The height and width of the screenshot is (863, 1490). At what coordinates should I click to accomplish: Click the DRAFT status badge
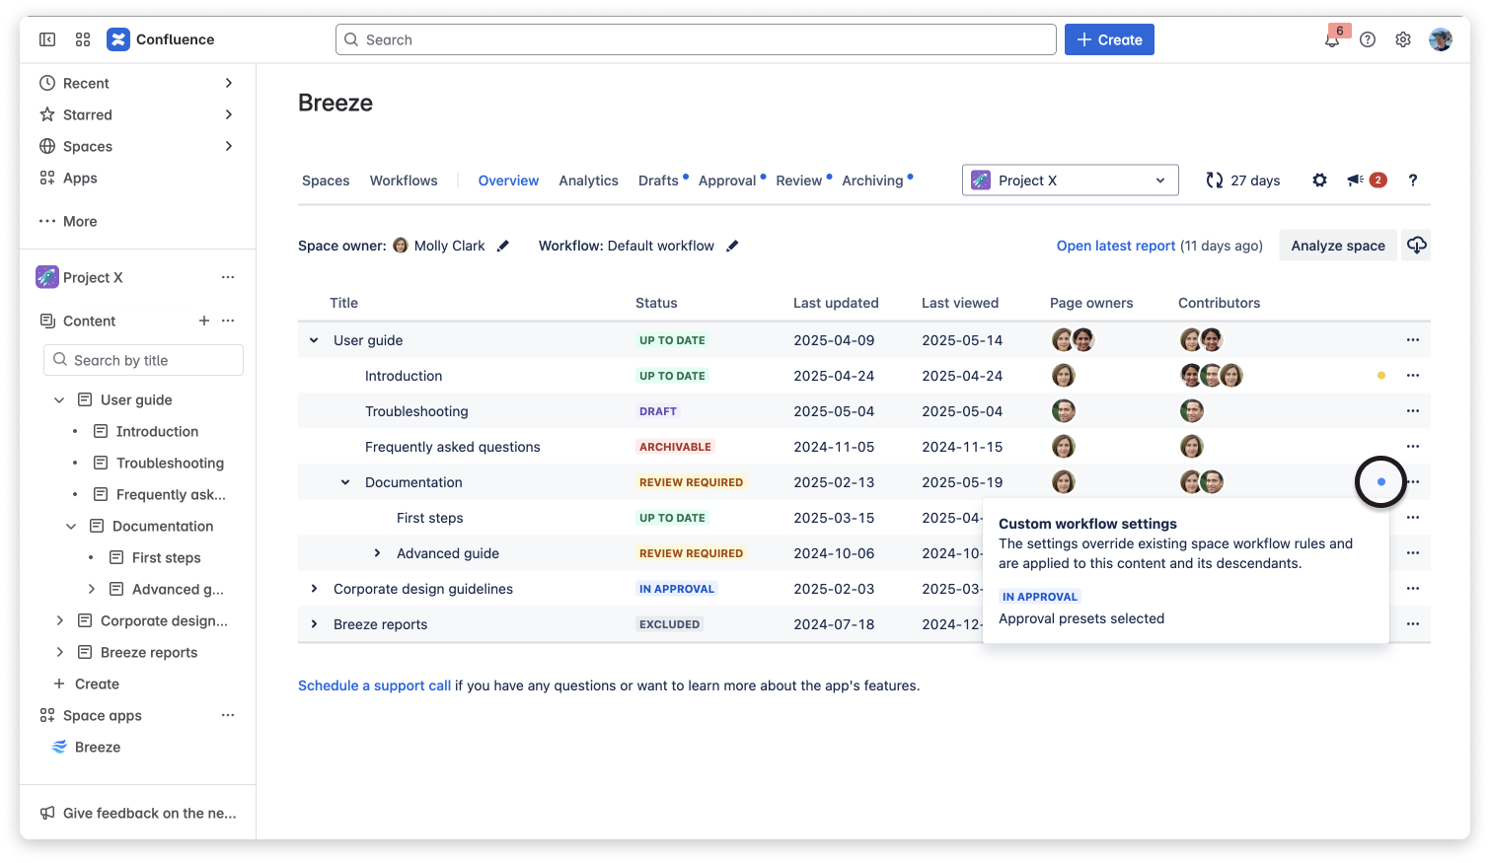[x=658, y=411]
